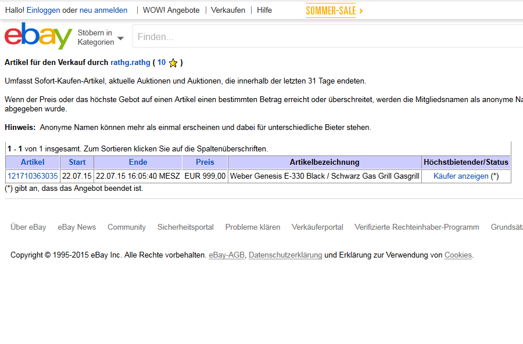The height and width of the screenshot is (344, 523).
Task: Open Über eBay footer link
Action: click(28, 227)
